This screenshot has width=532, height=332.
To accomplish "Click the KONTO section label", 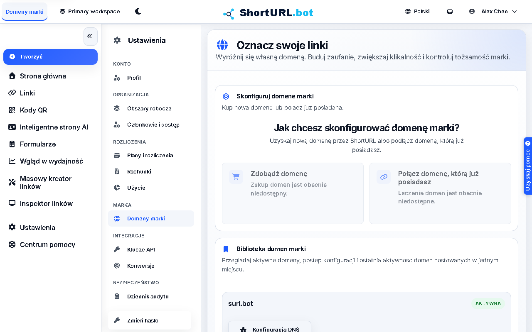I will pos(122,64).
